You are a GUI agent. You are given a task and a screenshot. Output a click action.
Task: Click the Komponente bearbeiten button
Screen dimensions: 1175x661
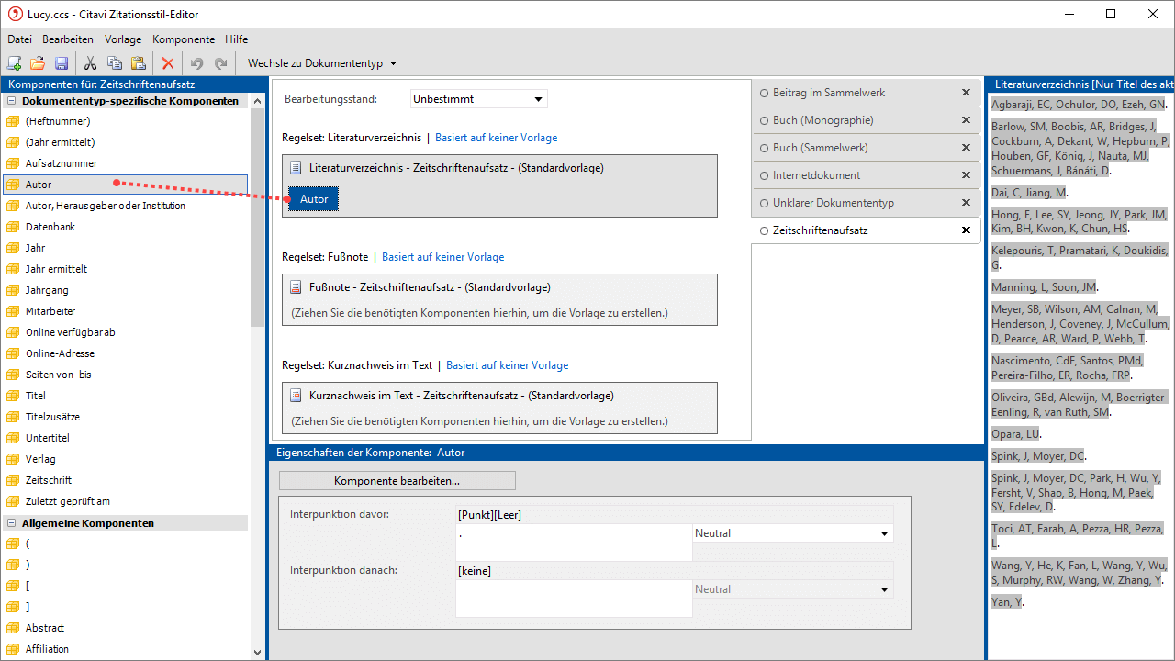pos(397,481)
